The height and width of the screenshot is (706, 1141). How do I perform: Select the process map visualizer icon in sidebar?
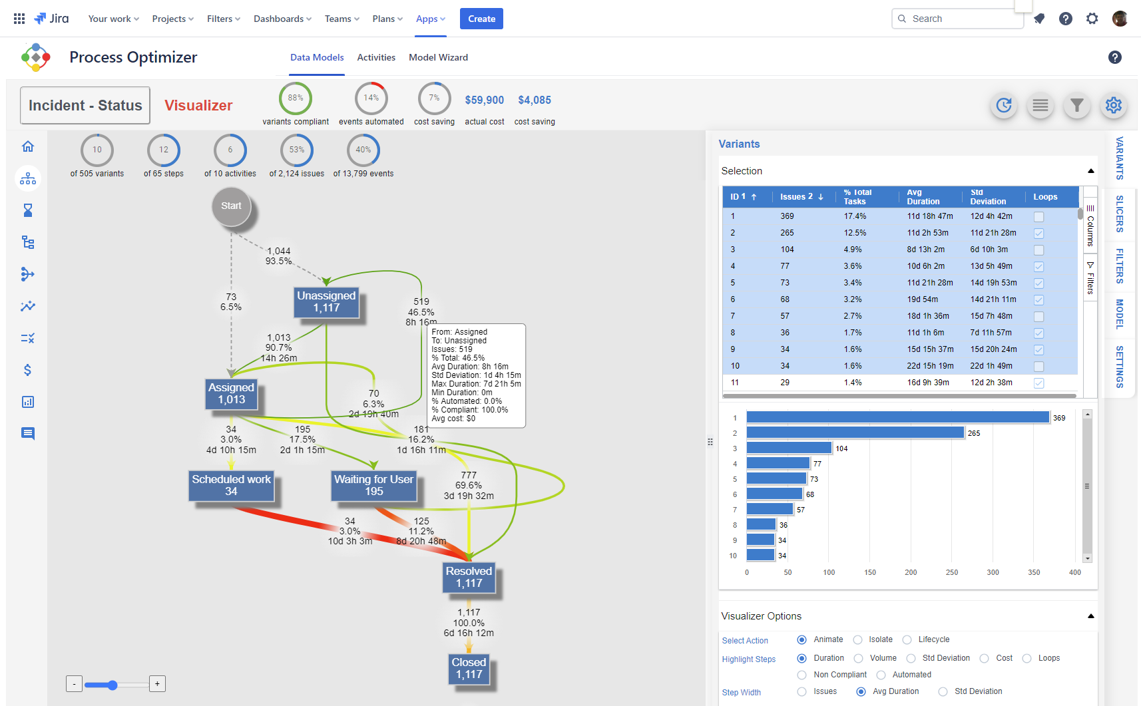(x=28, y=178)
